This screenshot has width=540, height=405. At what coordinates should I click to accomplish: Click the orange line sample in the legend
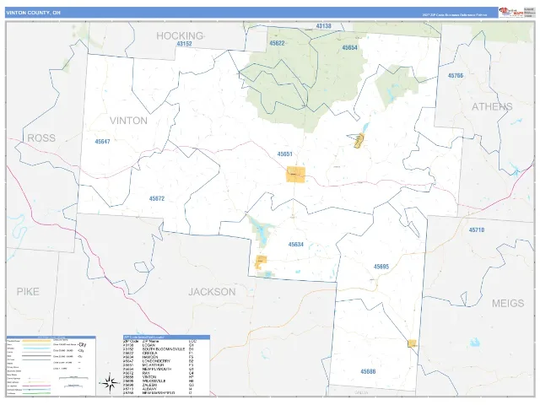(x=36, y=341)
